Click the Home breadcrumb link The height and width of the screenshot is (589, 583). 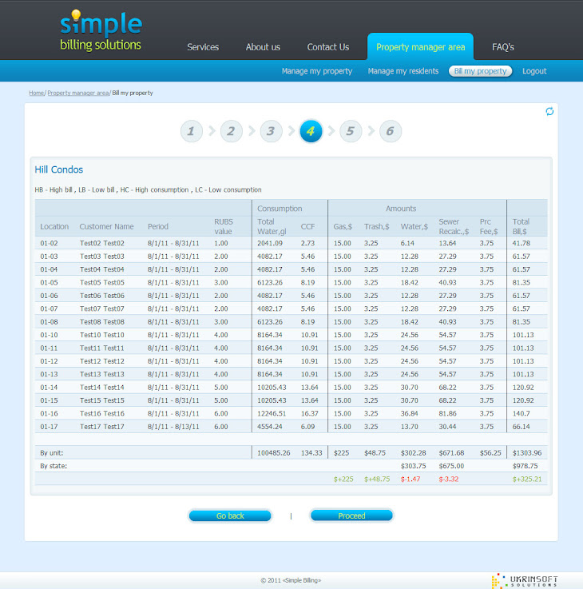37,93
